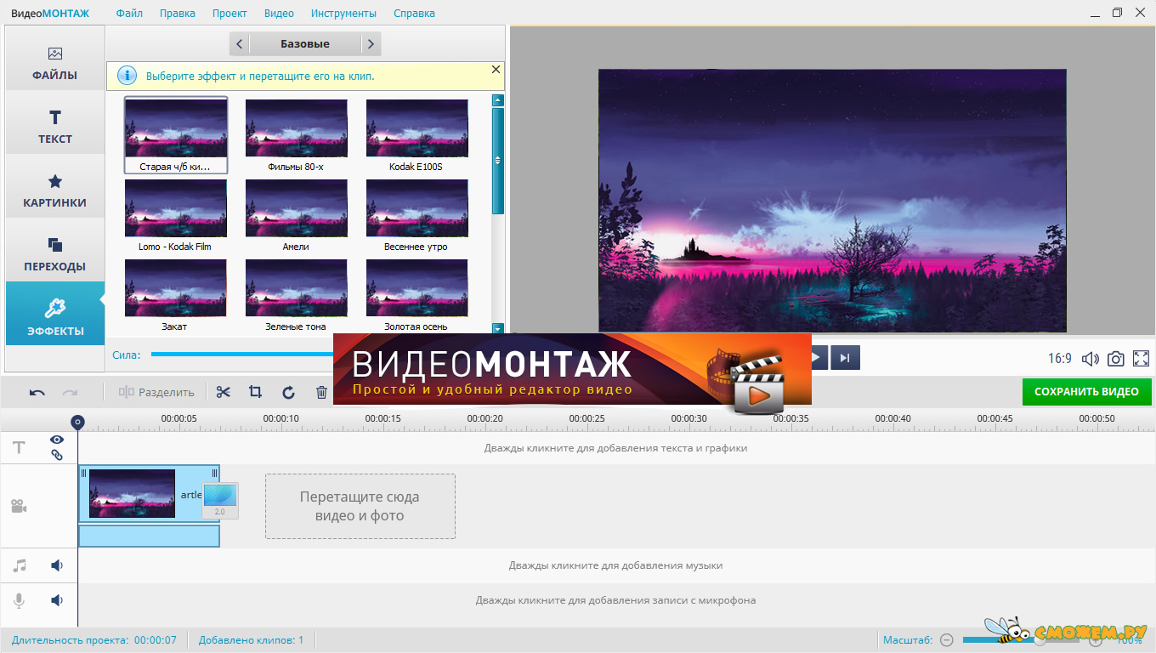Click the music track note icon
Screen dimensions: 1156x653
point(19,565)
